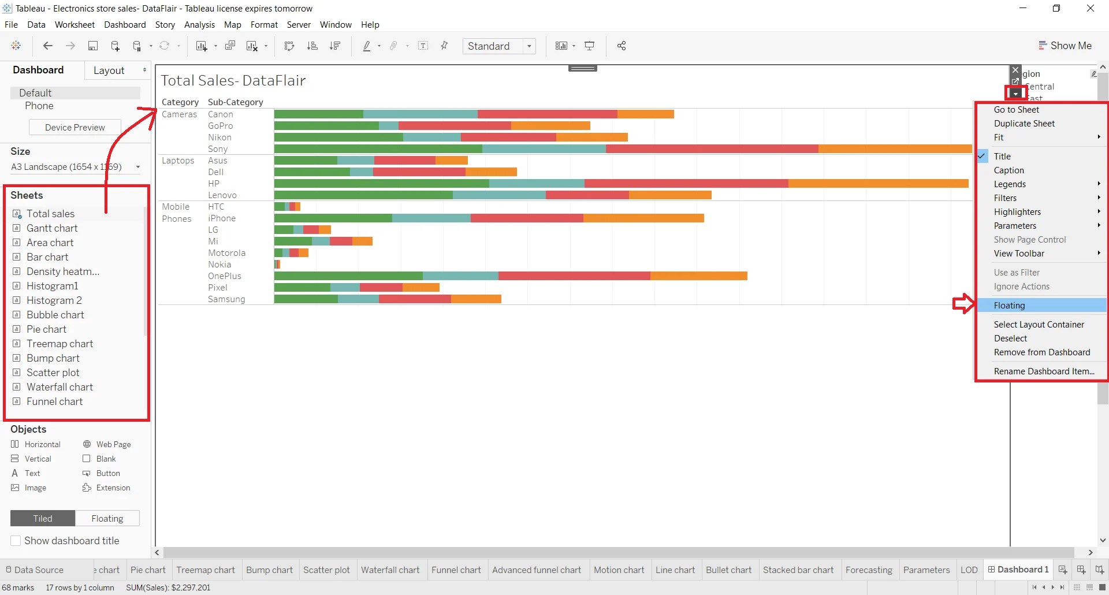Open the Standard fit dropdown

point(530,46)
